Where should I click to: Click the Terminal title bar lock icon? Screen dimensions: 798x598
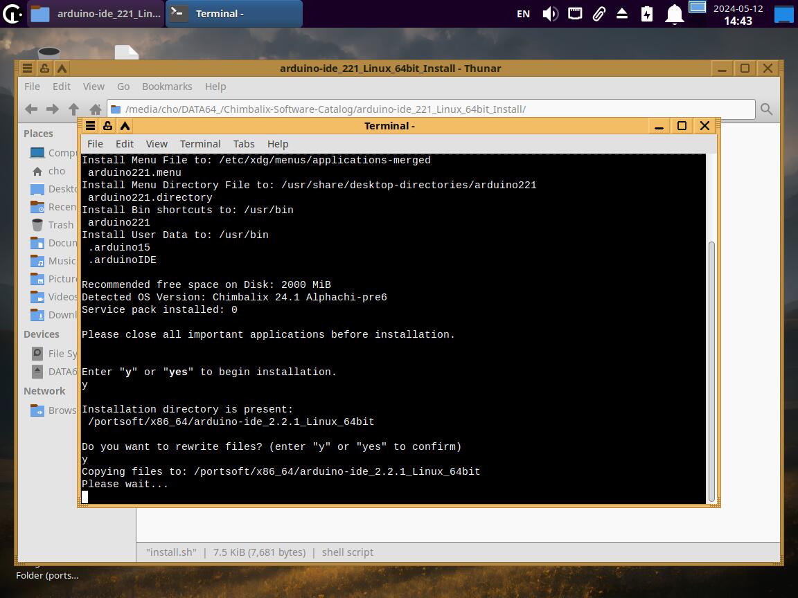click(x=107, y=125)
